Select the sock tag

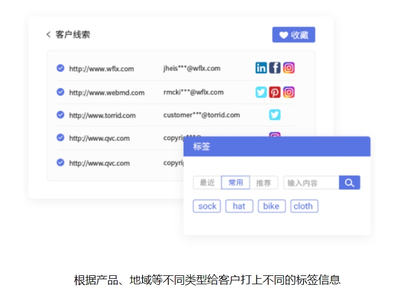[x=207, y=206]
